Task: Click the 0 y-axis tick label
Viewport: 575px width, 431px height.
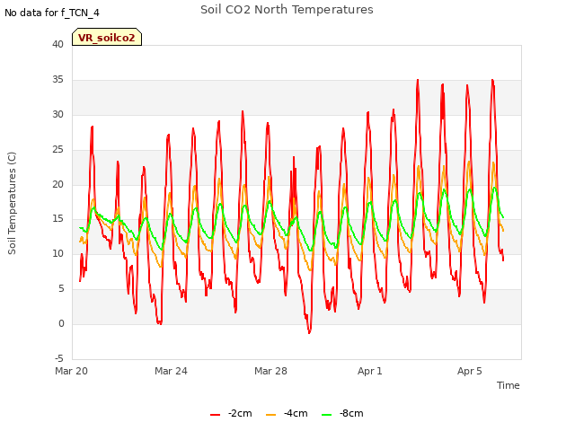Action: pos(61,323)
